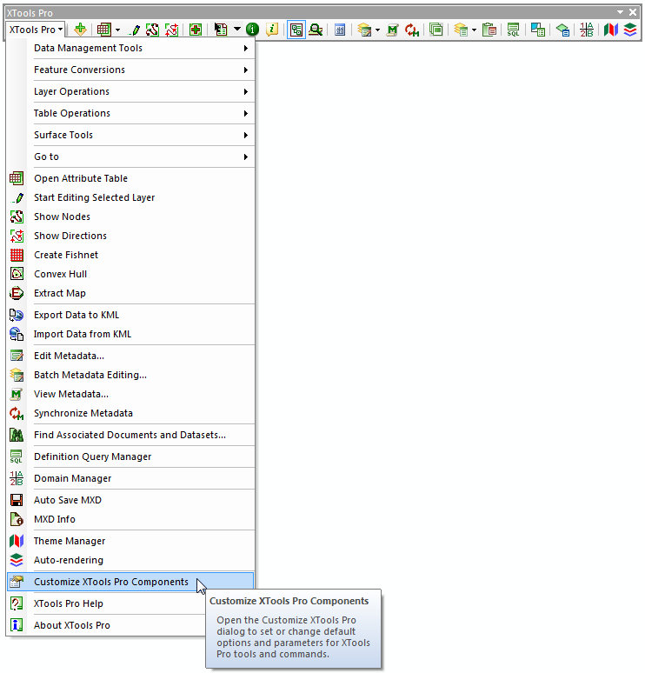
Task: Click the highlighted tree-list toolbar icon
Action: pyautogui.click(x=296, y=30)
